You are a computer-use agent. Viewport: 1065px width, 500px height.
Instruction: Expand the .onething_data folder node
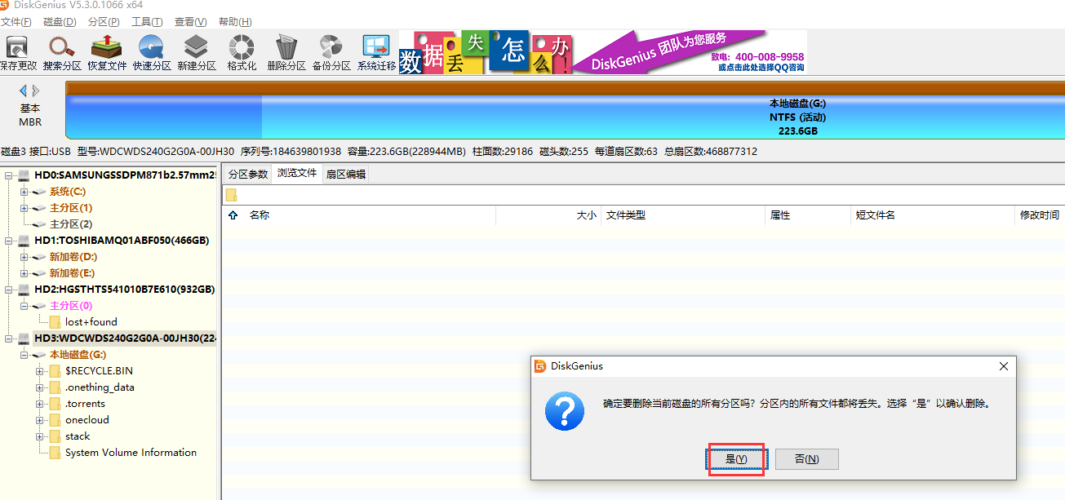point(40,387)
